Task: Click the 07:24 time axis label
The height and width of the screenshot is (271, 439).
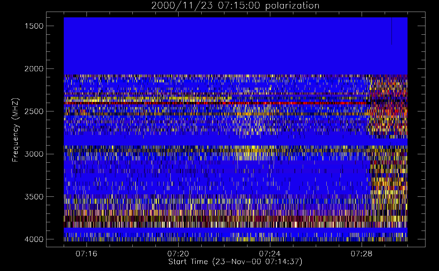Action: pos(270,254)
